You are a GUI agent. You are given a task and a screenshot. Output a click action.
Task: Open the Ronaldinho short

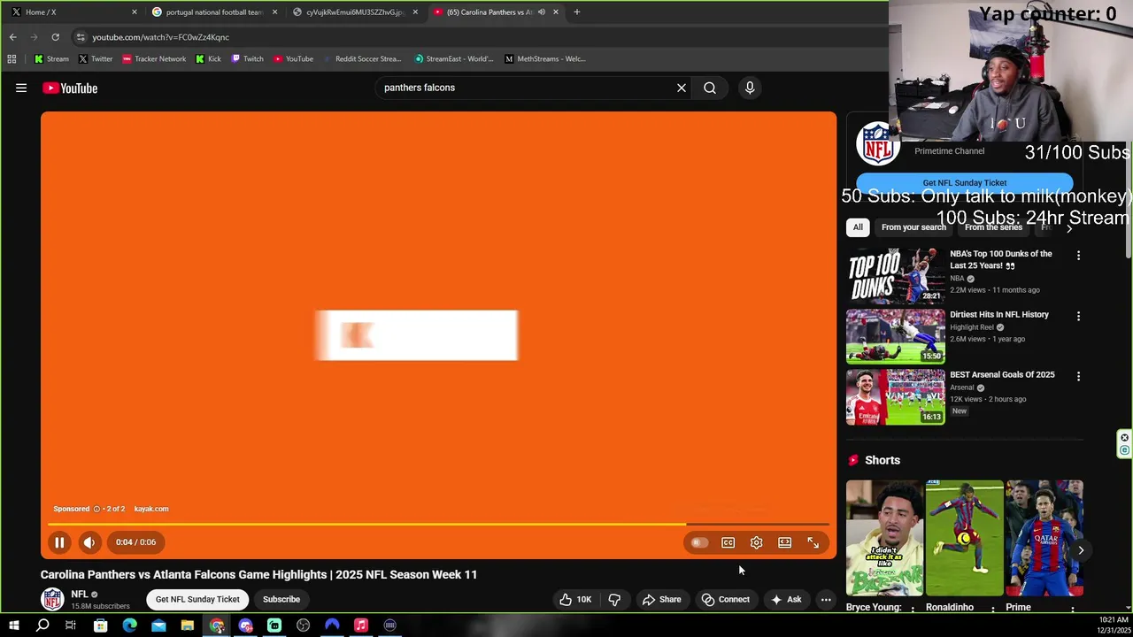[x=965, y=538]
